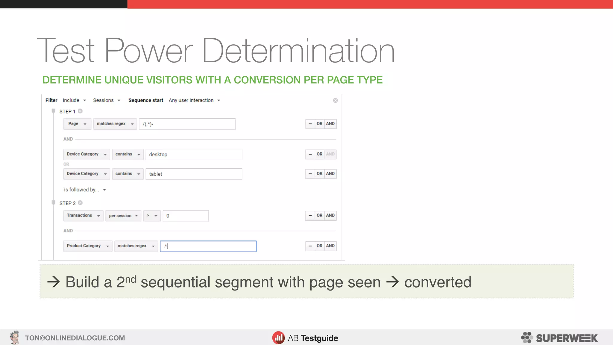This screenshot has height=345, width=613.
Task: Open Device Category dropdown in tablet row
Action: point(87,174)
